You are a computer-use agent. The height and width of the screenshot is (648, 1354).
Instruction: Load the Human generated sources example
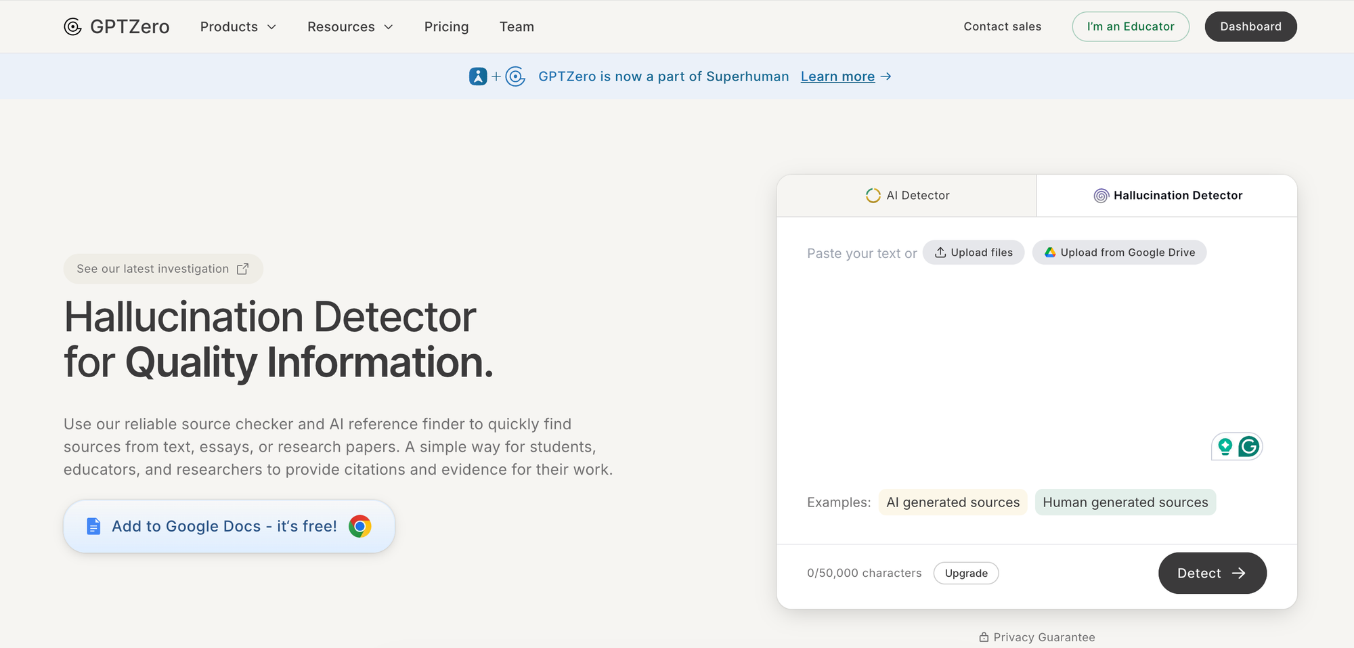[x=1125, y=502]
